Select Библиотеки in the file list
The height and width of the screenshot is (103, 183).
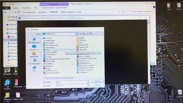coord(49,47)
